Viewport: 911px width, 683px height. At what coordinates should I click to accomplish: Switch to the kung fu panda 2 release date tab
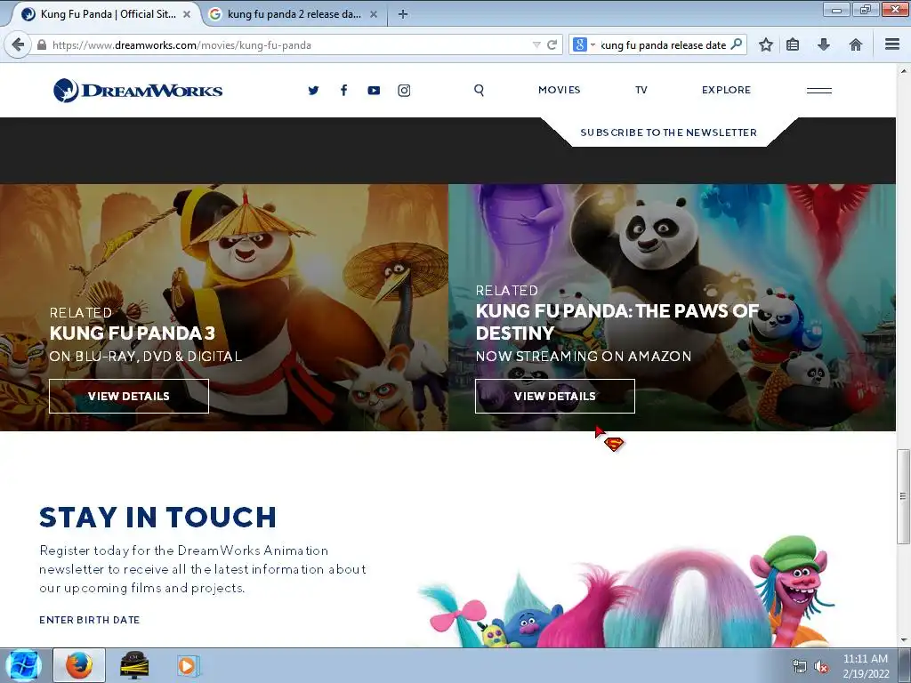(x=294, y=14)
